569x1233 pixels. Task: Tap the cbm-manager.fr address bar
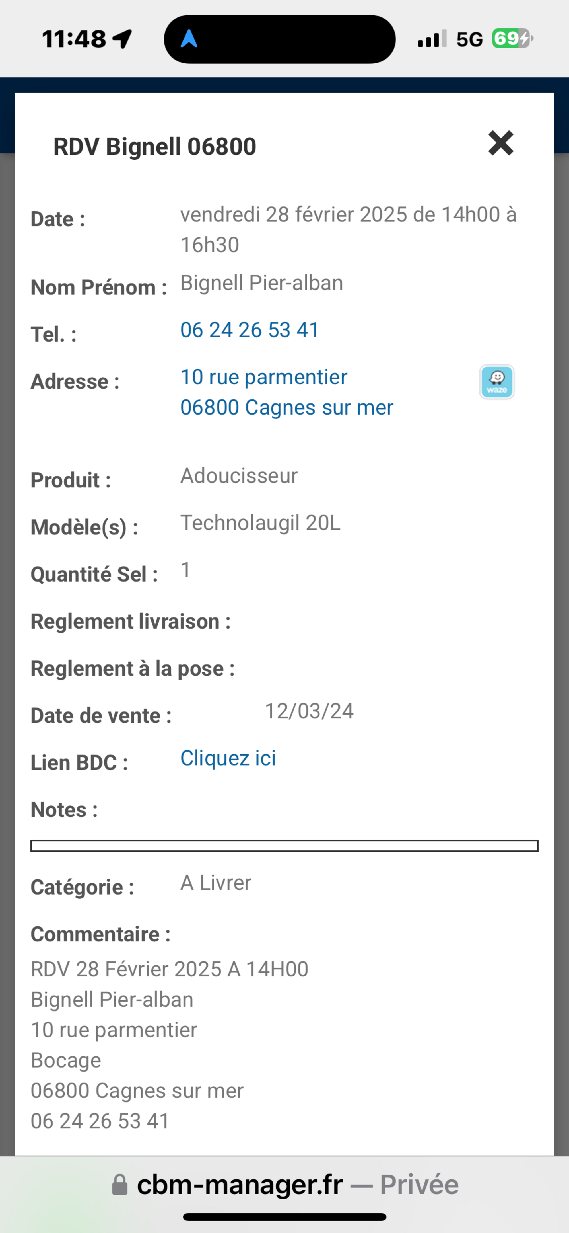point(285,1185)
